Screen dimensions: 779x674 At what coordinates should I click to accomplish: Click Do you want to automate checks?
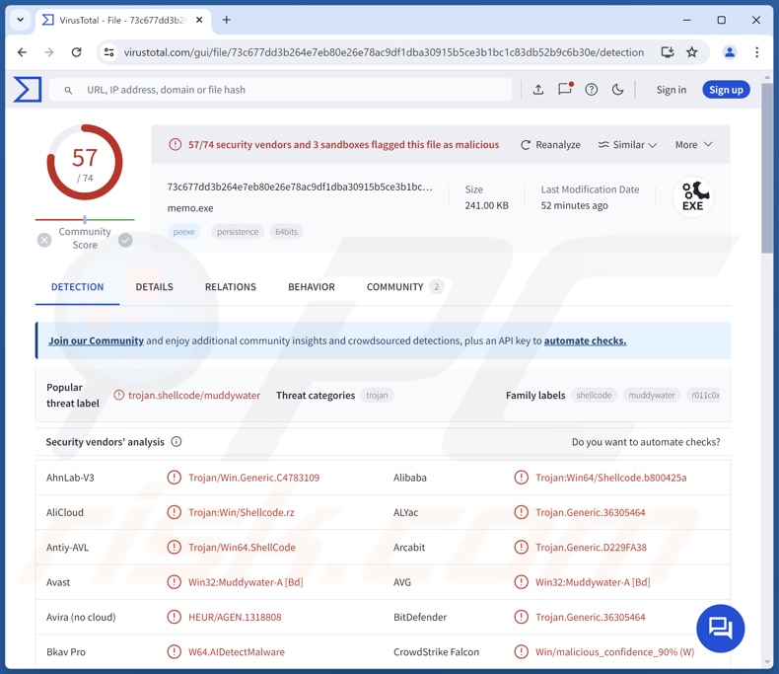coord(646,442)
